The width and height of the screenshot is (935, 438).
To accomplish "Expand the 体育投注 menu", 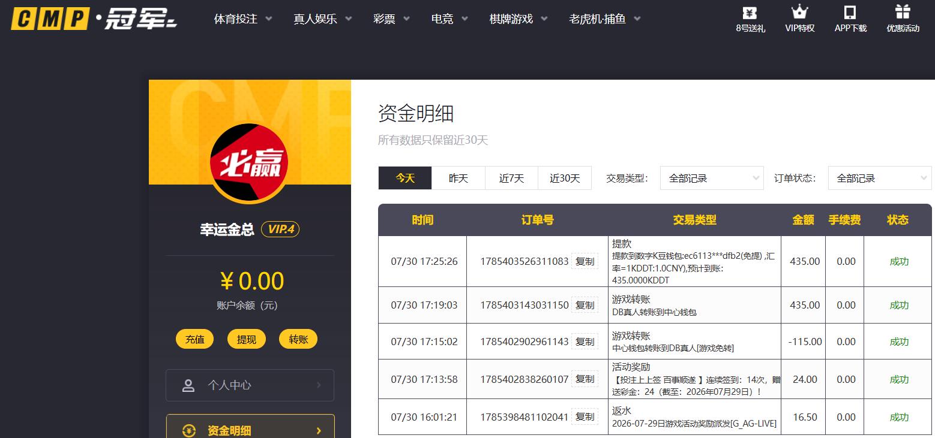I will click(x=243, y=19).
